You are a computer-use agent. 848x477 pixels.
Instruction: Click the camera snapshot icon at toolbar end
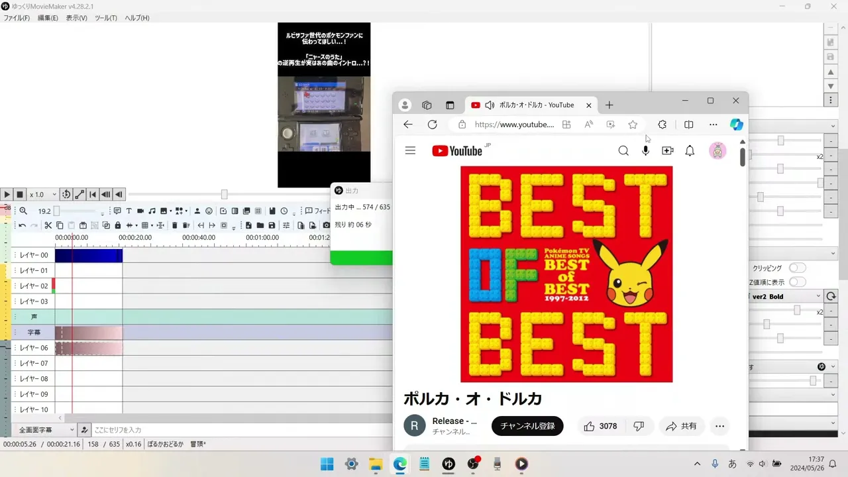(x=326, y=225)
